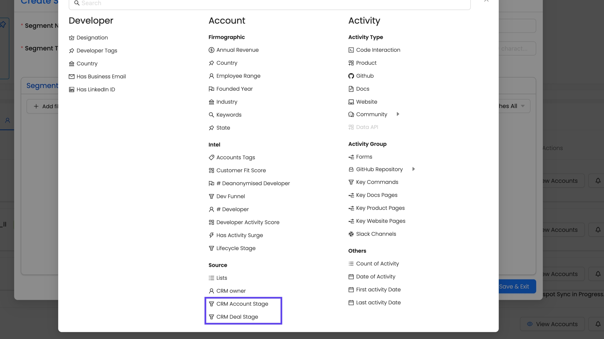Click the Github icon under Activity Type
The height and width of the screenshot is (339, 604).
point(351,76)
